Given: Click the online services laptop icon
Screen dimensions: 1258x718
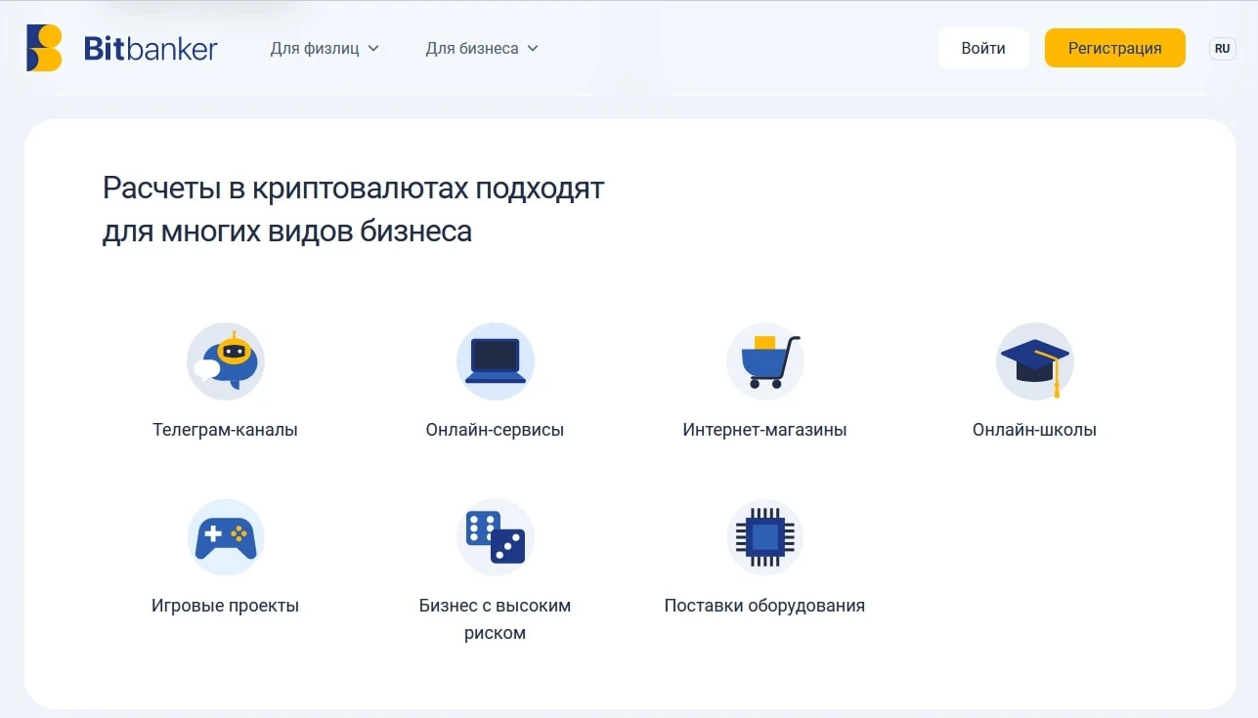Looking at the screenshot, I should [x=496, y=361].
